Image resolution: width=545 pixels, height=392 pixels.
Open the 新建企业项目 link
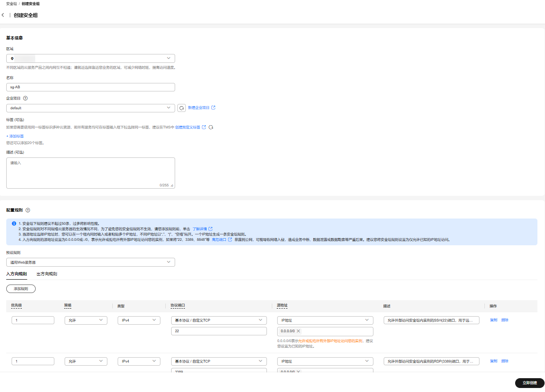click(x=198, y=108)
